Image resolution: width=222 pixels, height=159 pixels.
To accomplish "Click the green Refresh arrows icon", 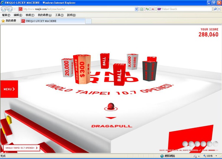I will pyautogui.click(x=147, y=9).
